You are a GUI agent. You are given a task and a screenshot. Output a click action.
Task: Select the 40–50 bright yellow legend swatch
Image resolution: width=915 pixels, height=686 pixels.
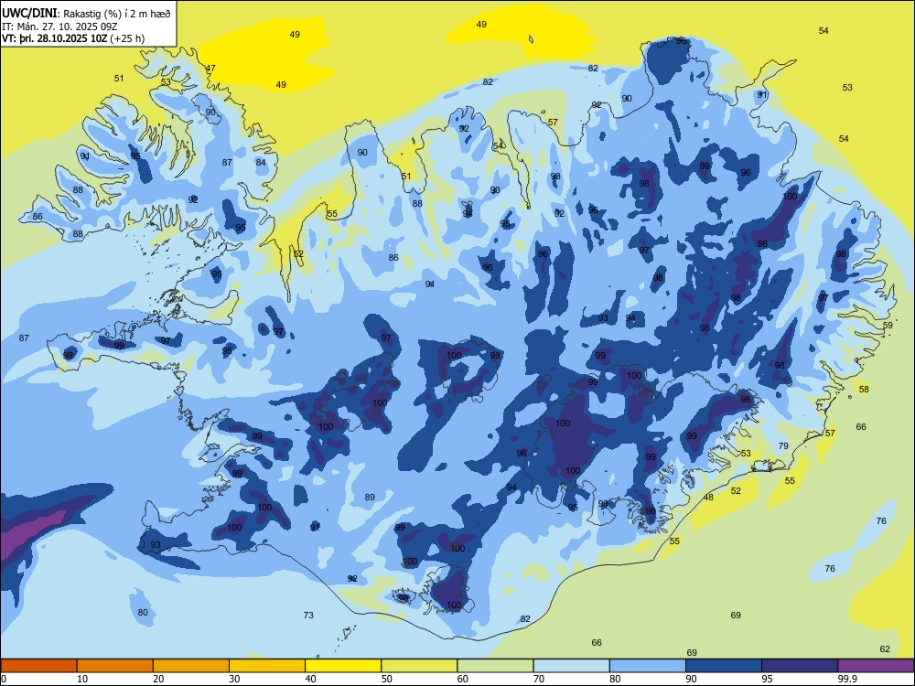pos(343,666)
